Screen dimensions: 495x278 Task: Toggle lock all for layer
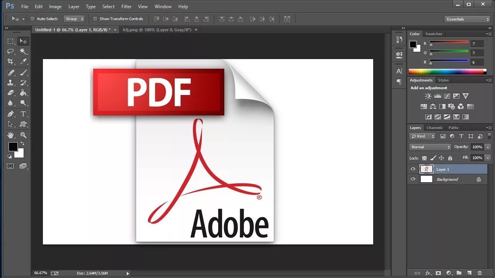tap(450, 158)
